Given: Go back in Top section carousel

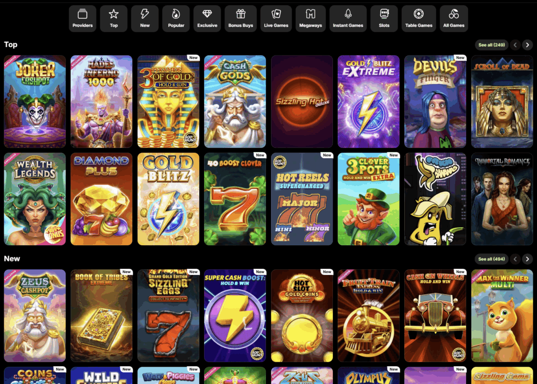Looking at the screenshot, I should click(x=515, y=45).
